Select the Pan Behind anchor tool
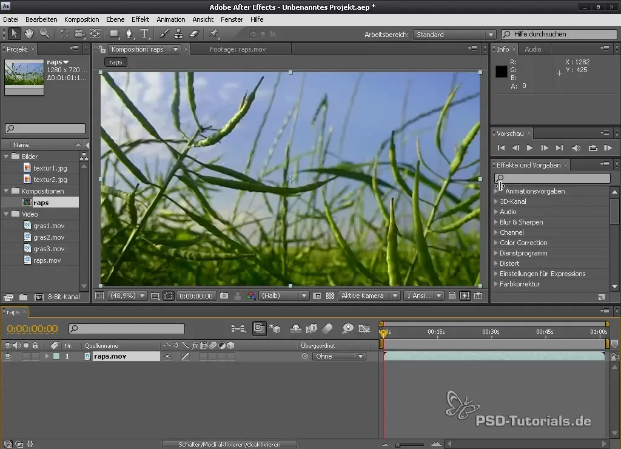Image resolution: width=621 pixels, height=449 pixels. click(95, 34)
